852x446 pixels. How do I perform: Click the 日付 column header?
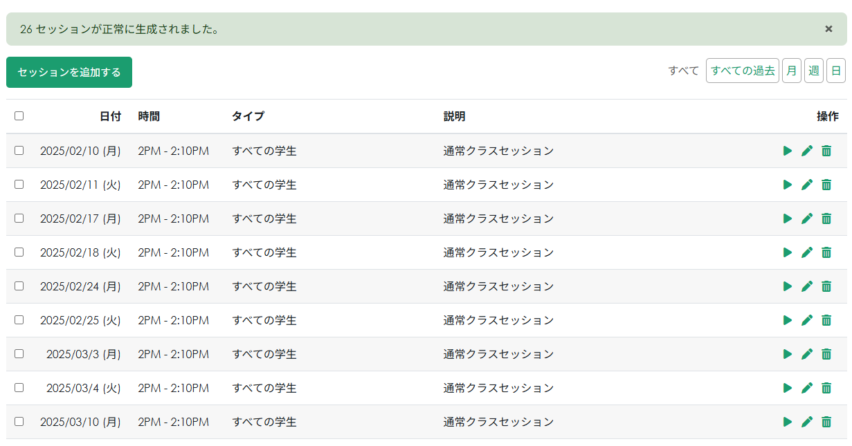tap(110, 116)
